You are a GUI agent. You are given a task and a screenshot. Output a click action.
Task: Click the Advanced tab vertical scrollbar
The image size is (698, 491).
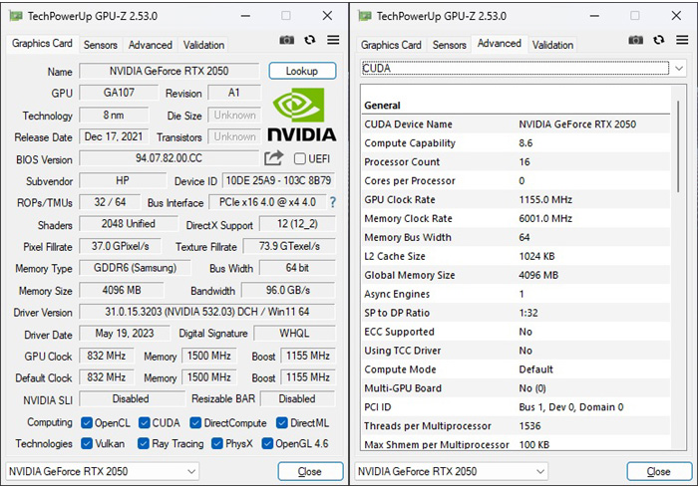tap(678, 146)
